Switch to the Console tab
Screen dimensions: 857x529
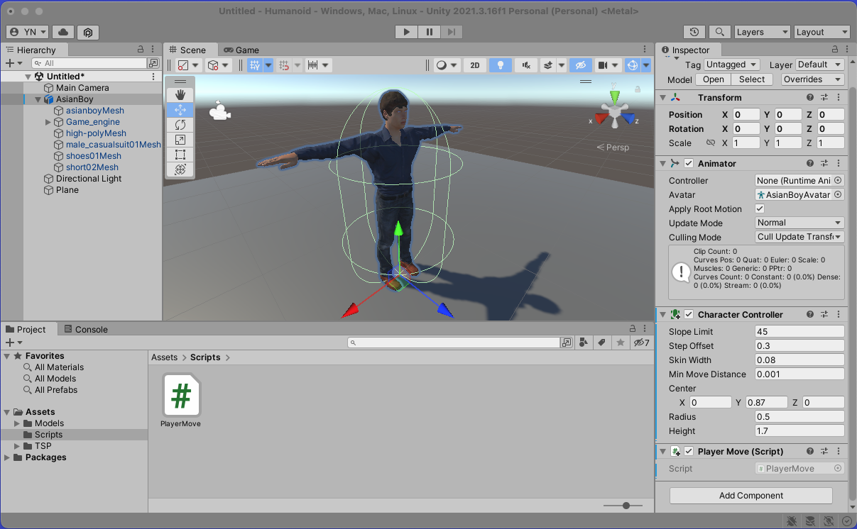click(x=86, y=330)
